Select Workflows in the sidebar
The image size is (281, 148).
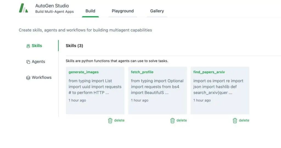pos(41,78)
